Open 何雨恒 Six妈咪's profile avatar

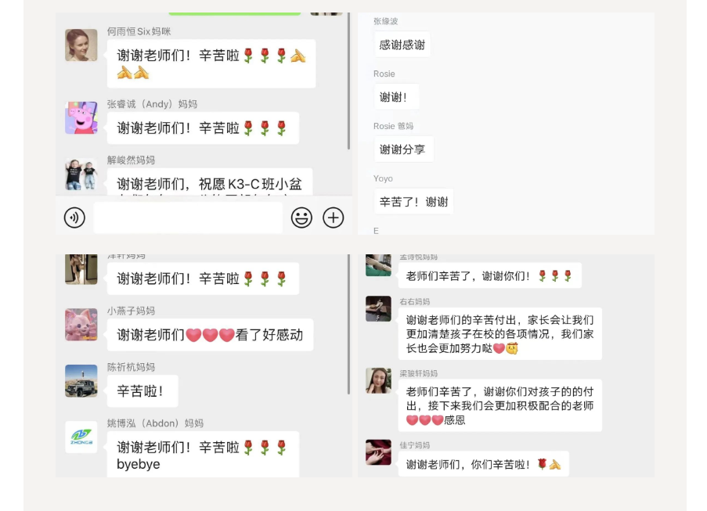pyautogui.click(x=81, y=45)
